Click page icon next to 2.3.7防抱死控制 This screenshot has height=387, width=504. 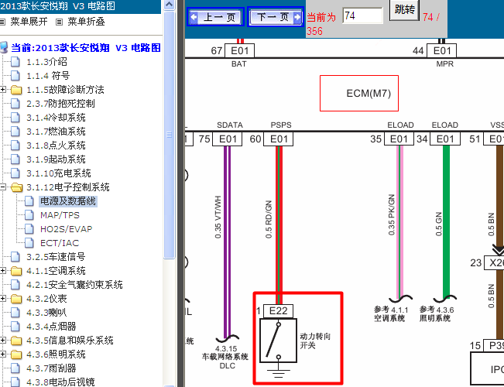15,103
